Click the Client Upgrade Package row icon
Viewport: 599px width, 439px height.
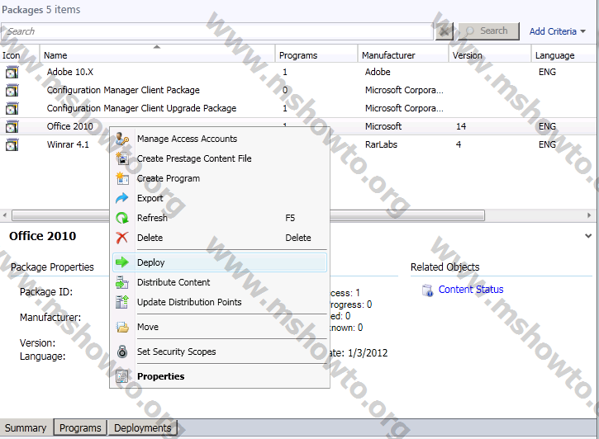coord(12,109)
